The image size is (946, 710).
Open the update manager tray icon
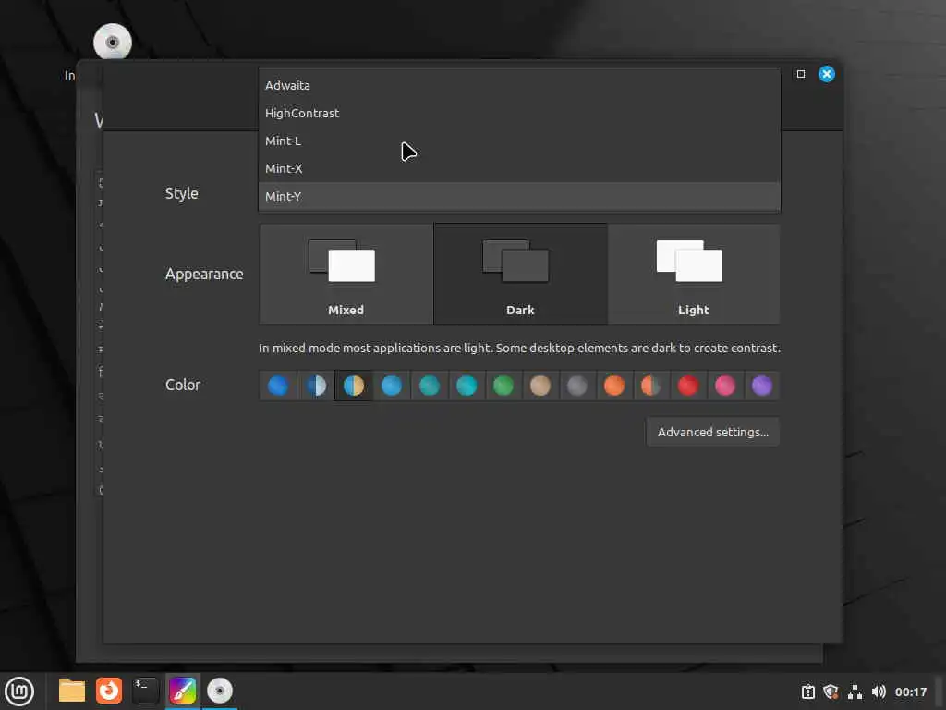(807, 692)
